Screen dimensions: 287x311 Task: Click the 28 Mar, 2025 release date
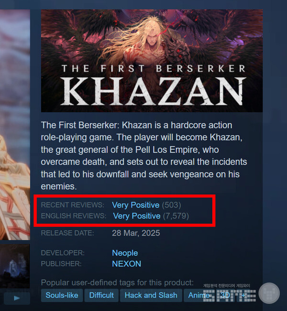tap(136, 233)
